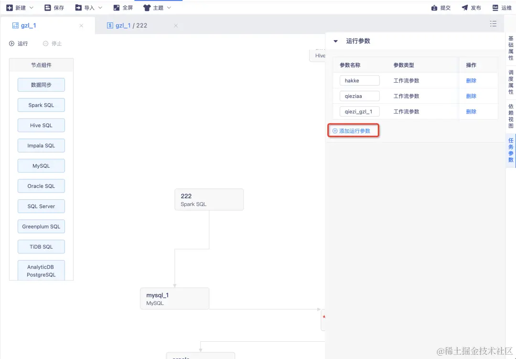
Task: Open the tab list menu icon
Action: click(x=493, y=24)
